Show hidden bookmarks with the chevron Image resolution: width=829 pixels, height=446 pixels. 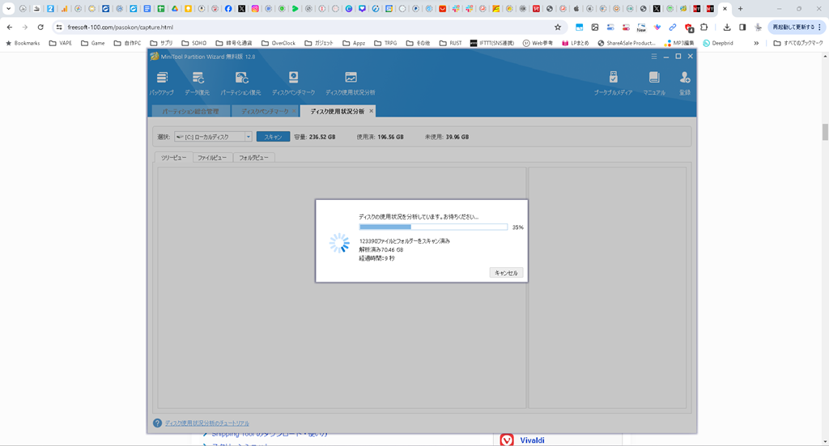tap(756, 44)
